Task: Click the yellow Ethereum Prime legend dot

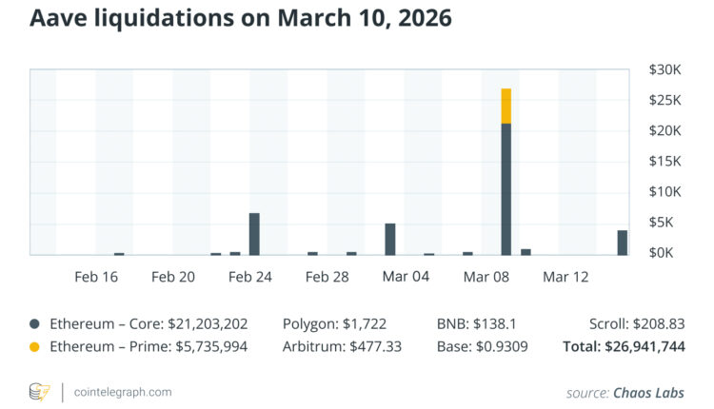Action: 35,347
